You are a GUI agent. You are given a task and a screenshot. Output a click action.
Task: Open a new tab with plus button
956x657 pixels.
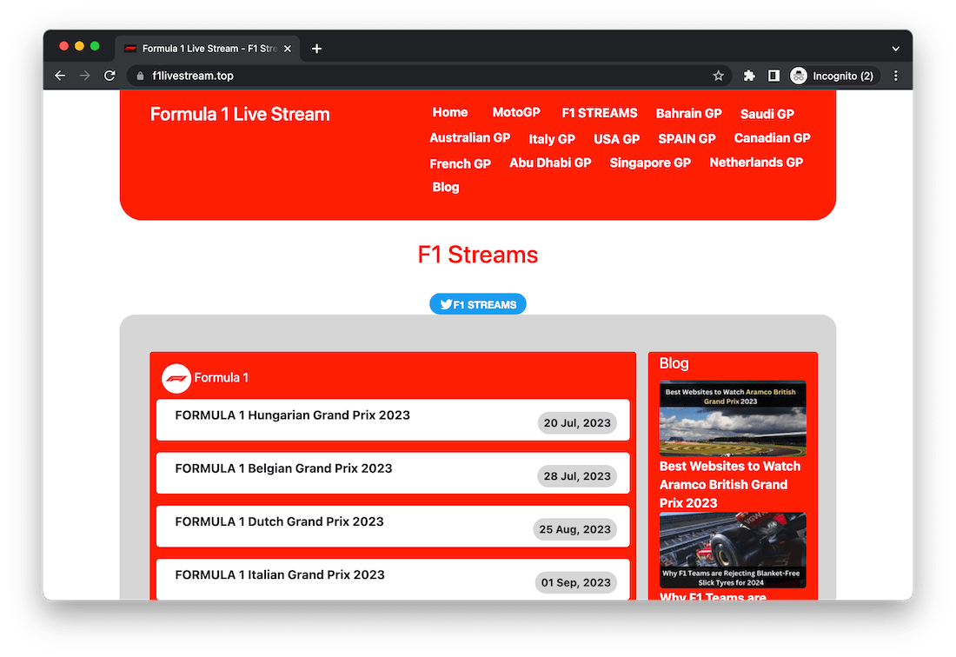[x=316, y=49]
